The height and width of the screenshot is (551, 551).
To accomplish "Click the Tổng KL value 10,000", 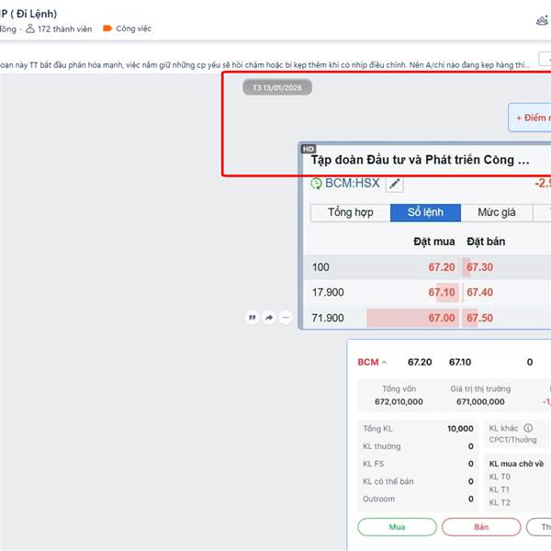I will 460,429.
